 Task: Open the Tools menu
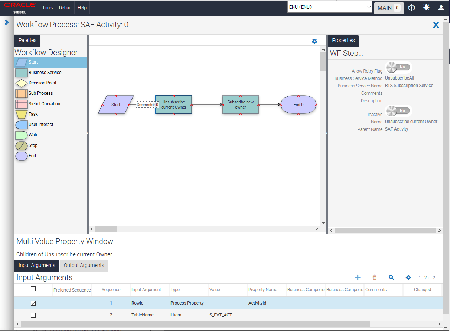click(x=47, y=7)
